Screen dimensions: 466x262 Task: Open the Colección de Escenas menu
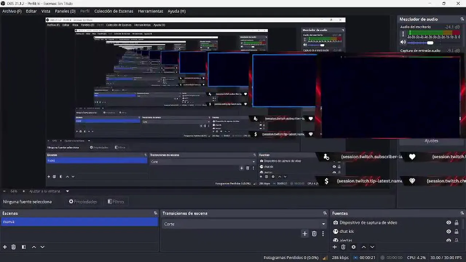click(114, 11)
